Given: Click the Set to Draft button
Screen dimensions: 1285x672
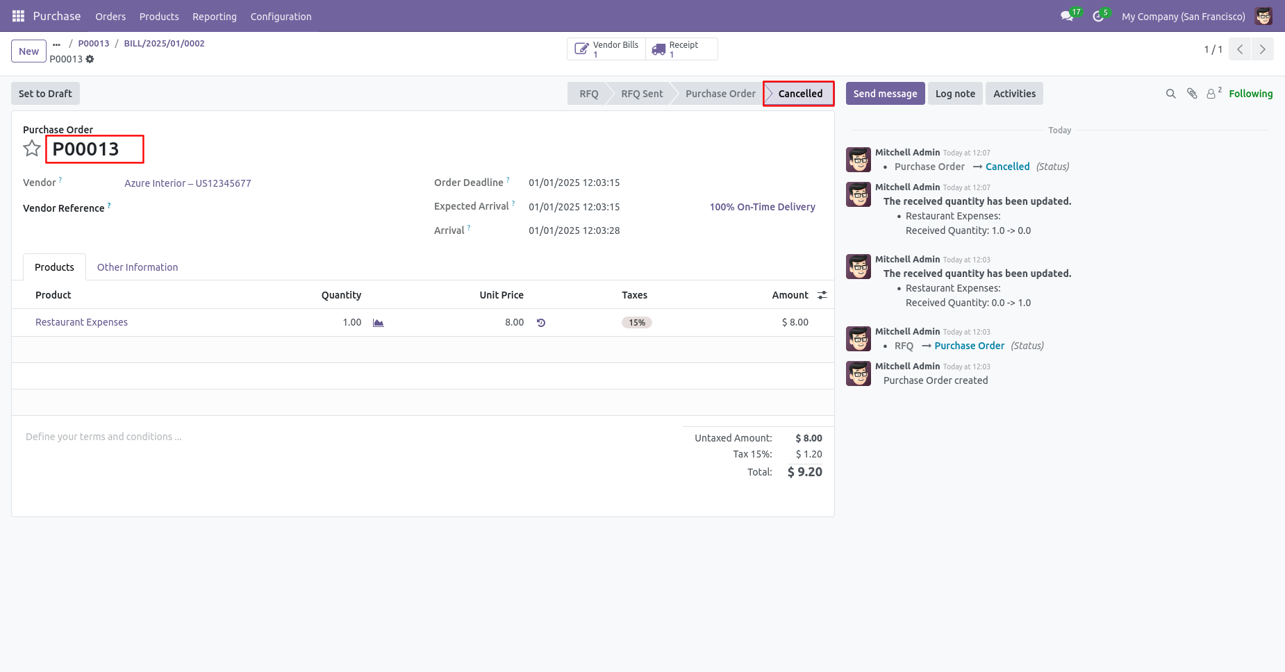Looking at the screenshot, I should click(x=45, y=94).
